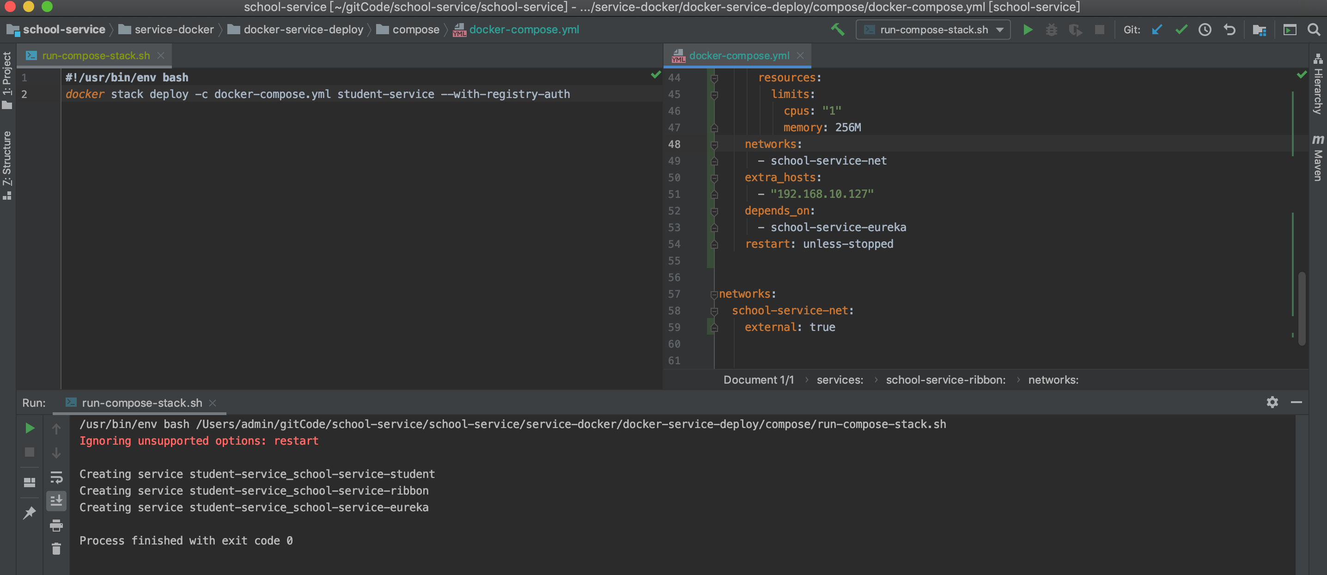Click Document 1/1 in breadcrumb bar
The width and height of the screenshot is (1327, 575).
758,380
